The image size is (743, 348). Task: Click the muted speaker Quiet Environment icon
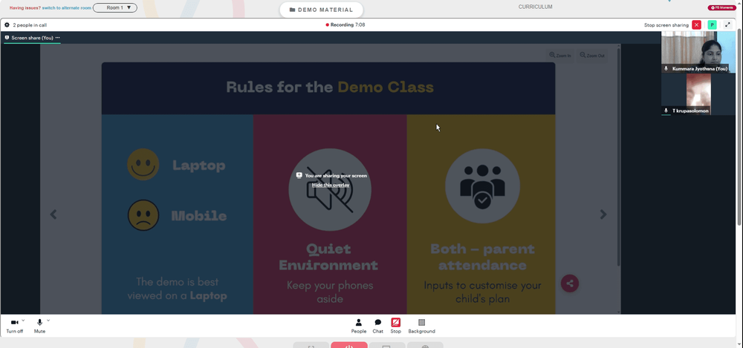click(x=330, y=190)
